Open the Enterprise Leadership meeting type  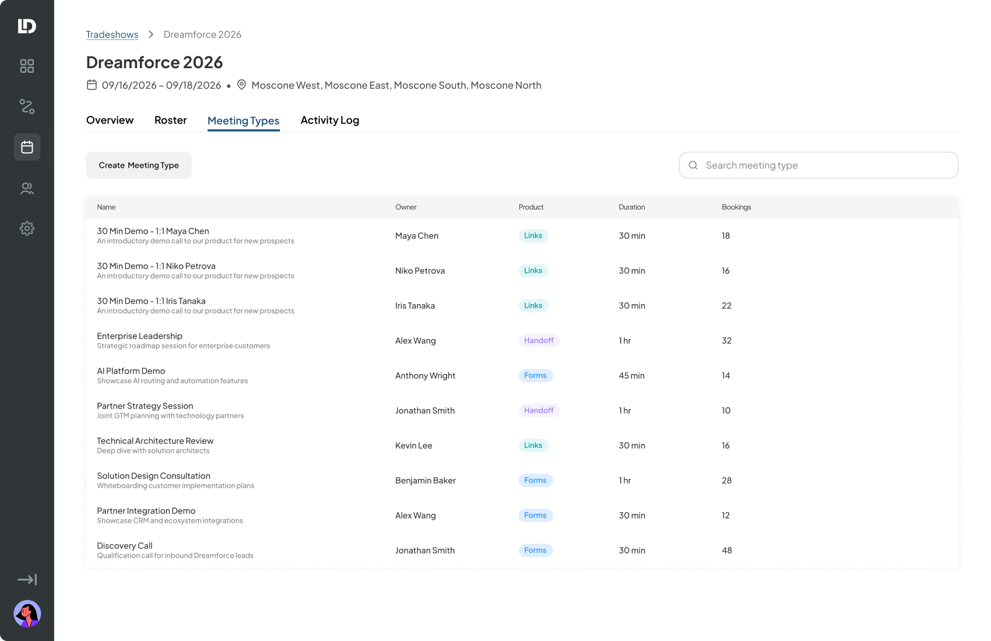click(x=522, y=341)
